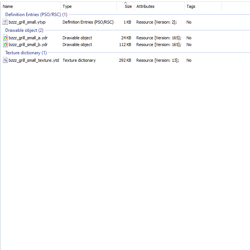250x250 pixels.
Task: Select the file bzzz_grill_small_b.ydr
Action: tap(28, 45)
